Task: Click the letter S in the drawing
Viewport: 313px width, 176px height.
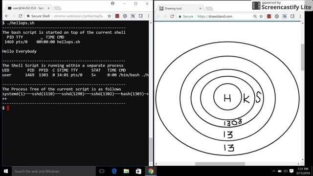Action: [x=258, y=97]
